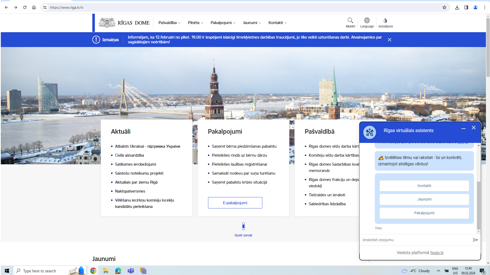Open the browser three-dot menu
The height and width of the screenshot is (275, 490).
[484, 7]
